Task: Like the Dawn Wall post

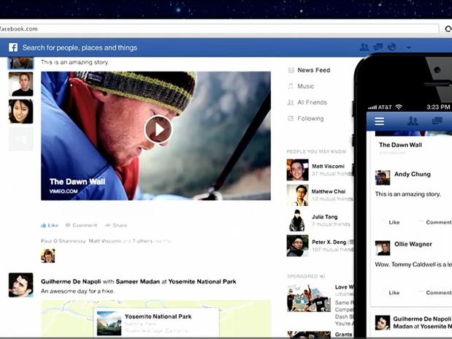Action: point(53,225)
